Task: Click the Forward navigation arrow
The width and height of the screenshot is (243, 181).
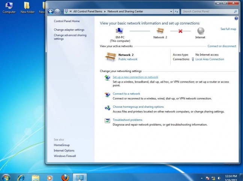Action: pyautogui.click(x=57, y=12)
